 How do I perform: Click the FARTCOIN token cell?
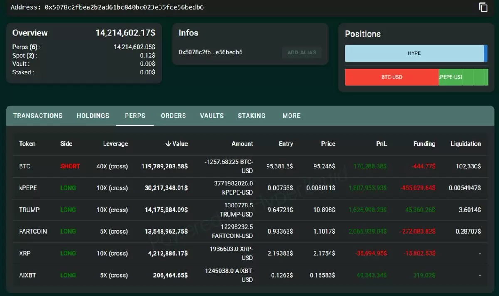(x=33, y=232)
